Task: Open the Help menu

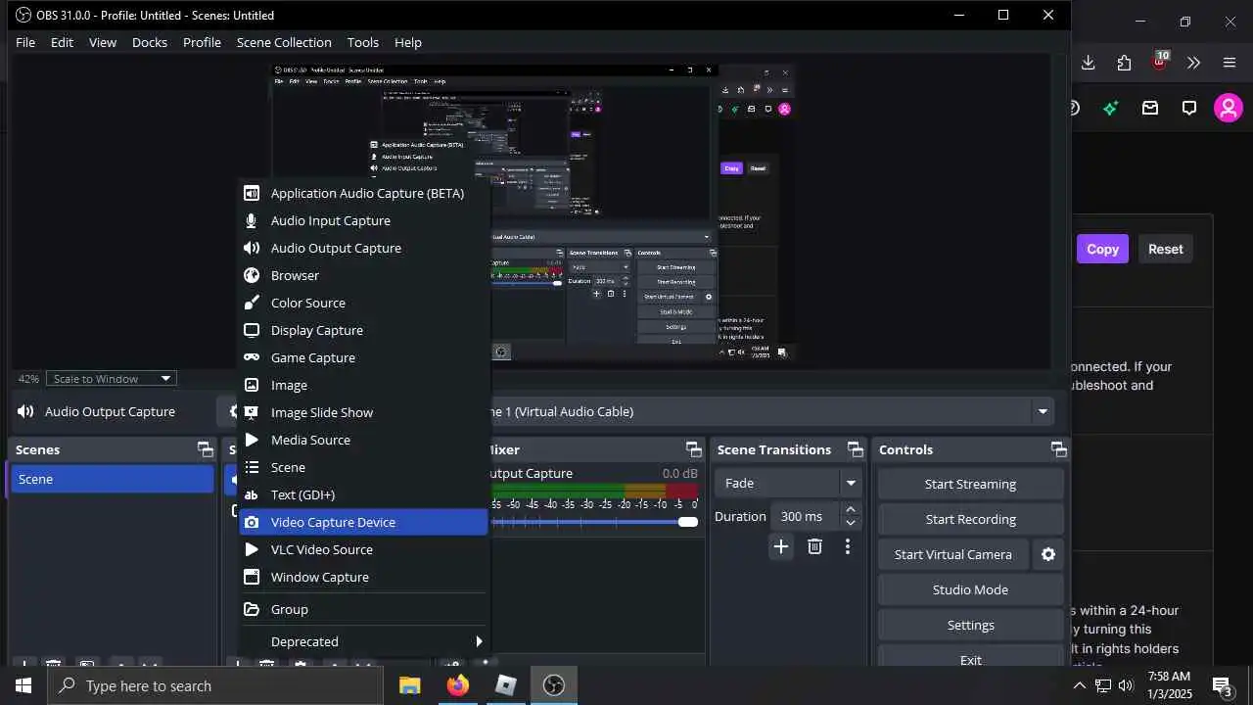Action: pos(408,42)
